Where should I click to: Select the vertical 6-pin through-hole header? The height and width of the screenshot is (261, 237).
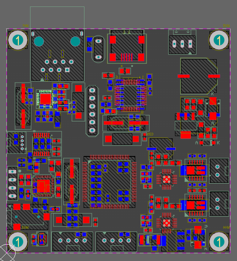click(x=92, y=110)
